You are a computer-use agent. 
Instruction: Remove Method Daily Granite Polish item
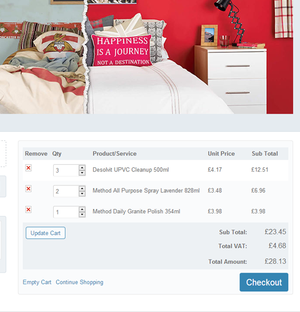coord(28,210)
